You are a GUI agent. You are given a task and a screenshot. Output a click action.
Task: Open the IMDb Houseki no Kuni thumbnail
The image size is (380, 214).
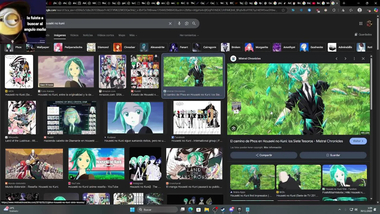[x=19, y=72]
